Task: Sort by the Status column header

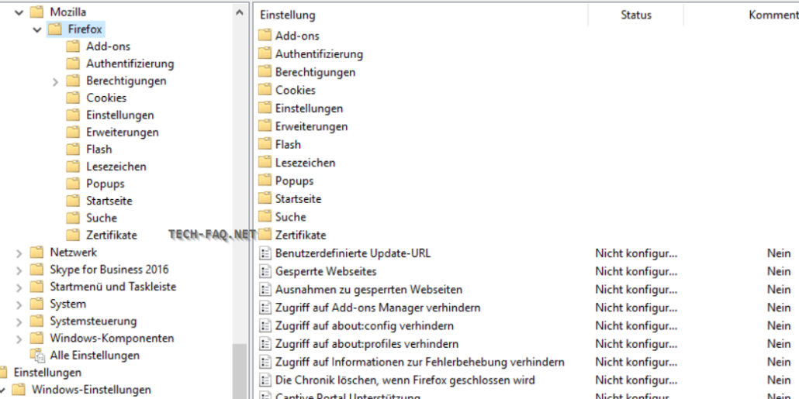Action: point(636,15)
